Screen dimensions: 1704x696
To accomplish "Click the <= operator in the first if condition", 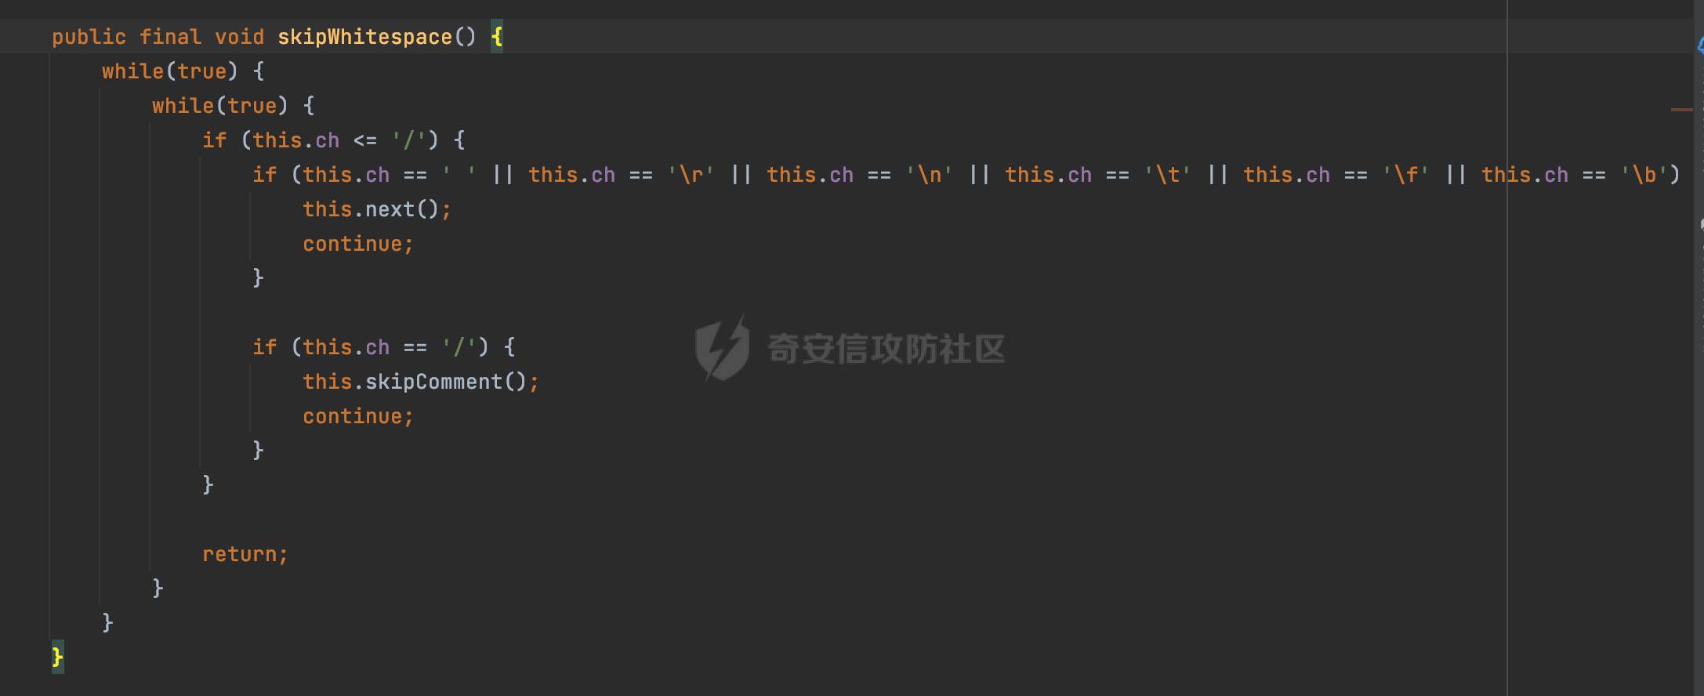I will click(364, 140).
